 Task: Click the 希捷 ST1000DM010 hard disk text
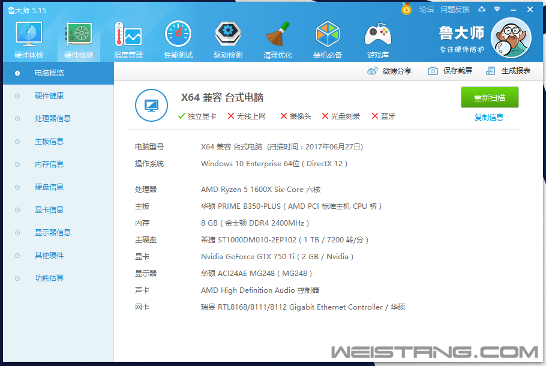(284, 239)
